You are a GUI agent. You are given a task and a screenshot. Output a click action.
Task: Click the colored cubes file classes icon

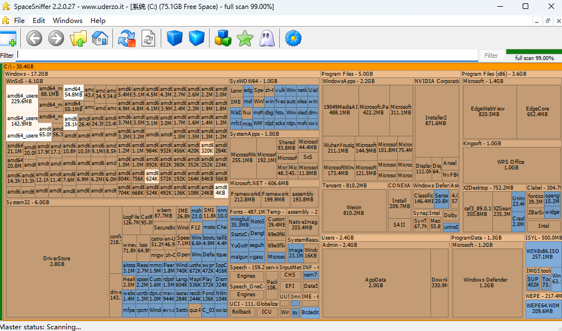coord(223,38)
